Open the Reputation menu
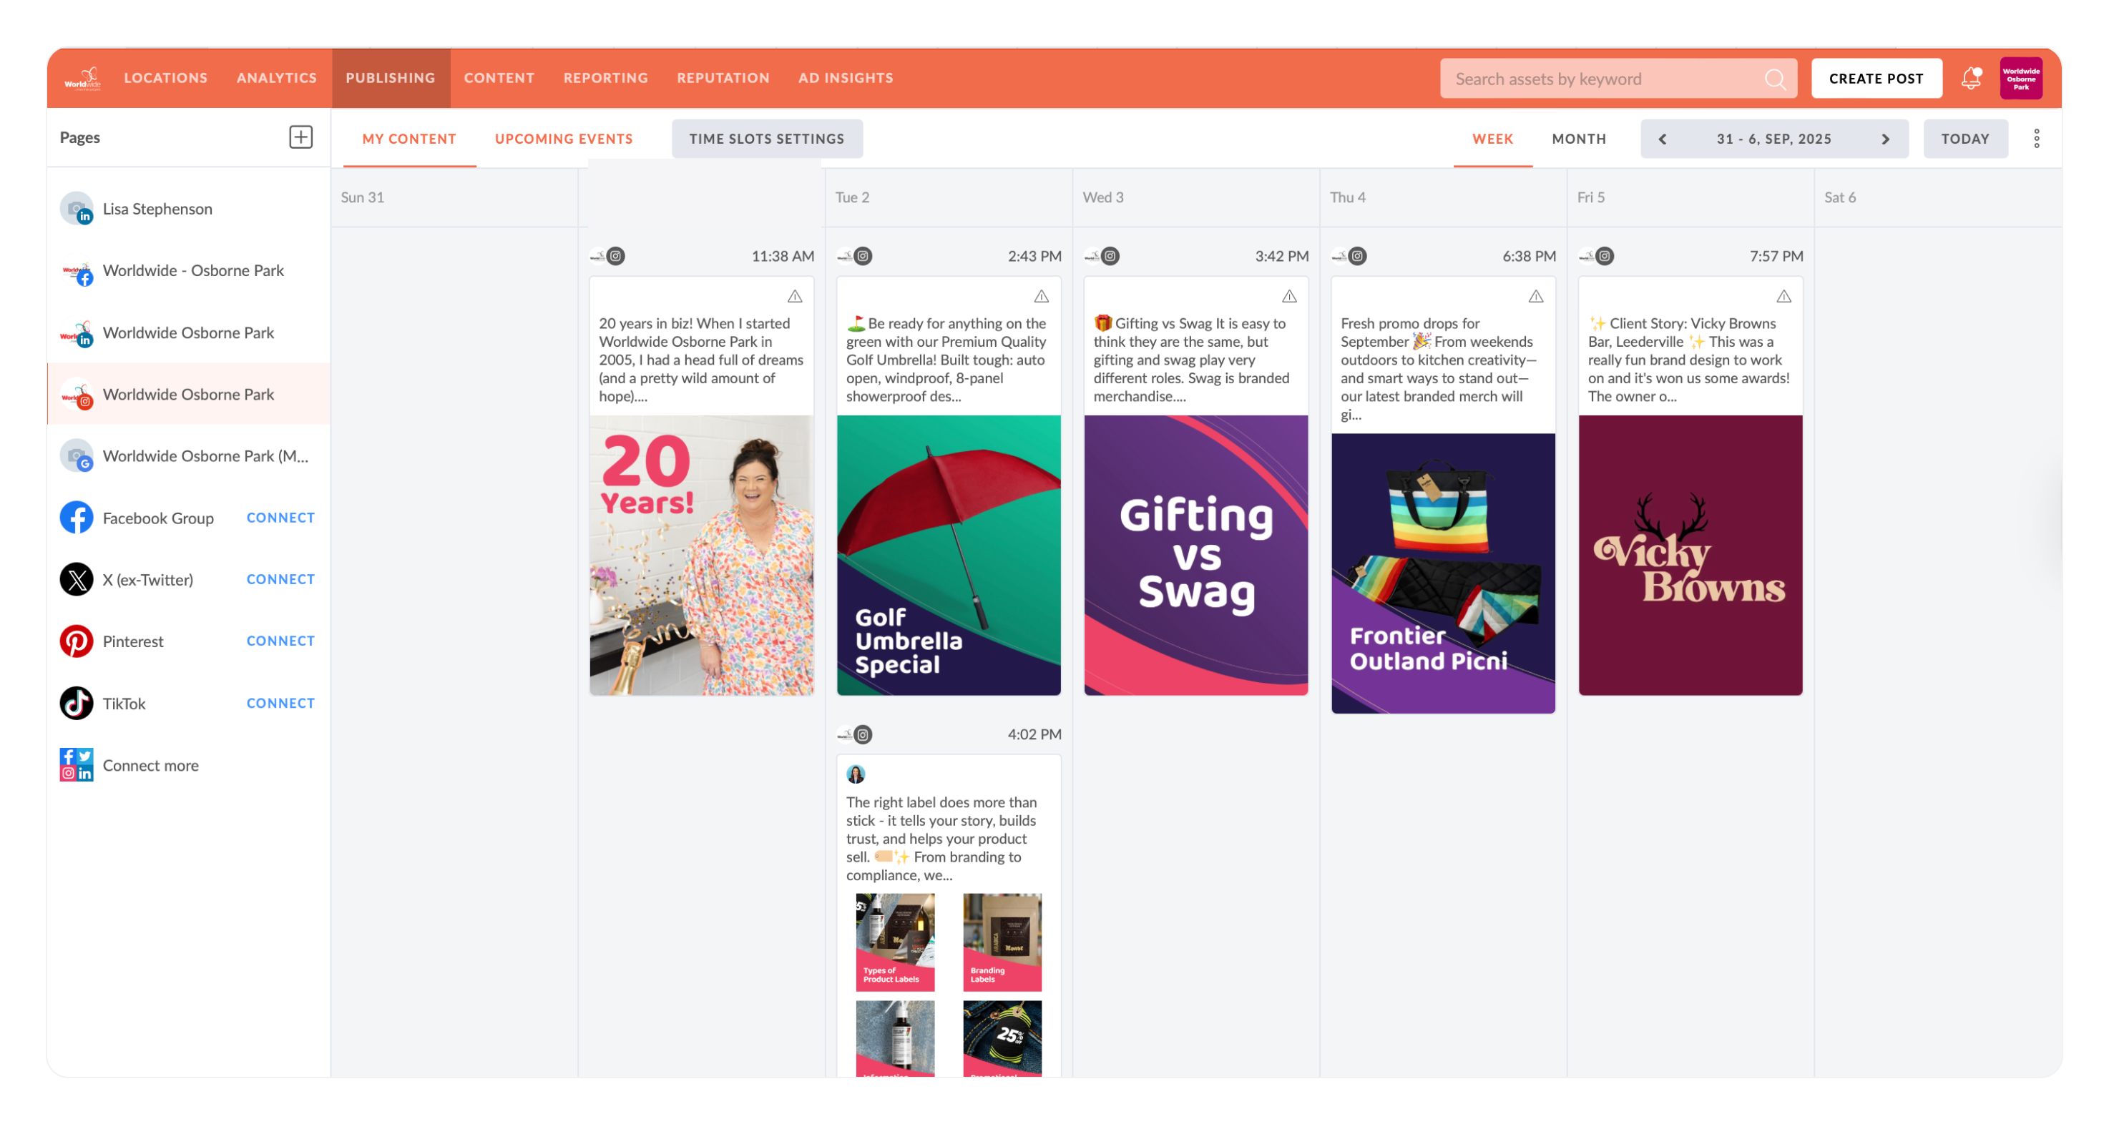 tap(723, 78)
